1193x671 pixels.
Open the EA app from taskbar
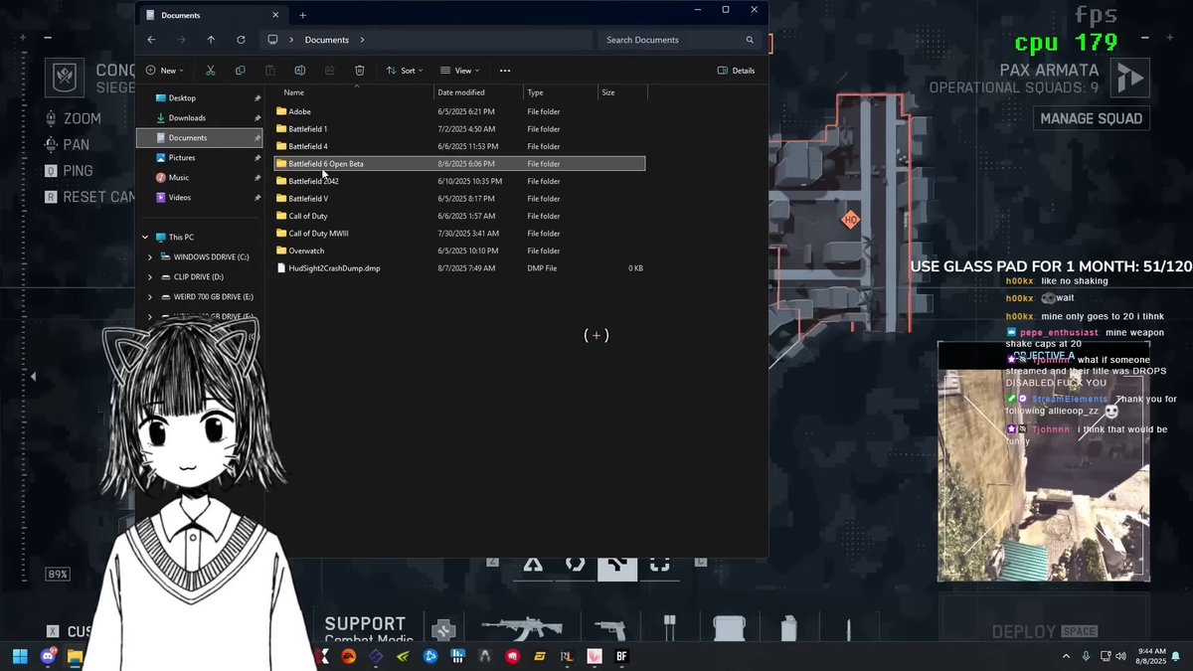click(349, 656)
